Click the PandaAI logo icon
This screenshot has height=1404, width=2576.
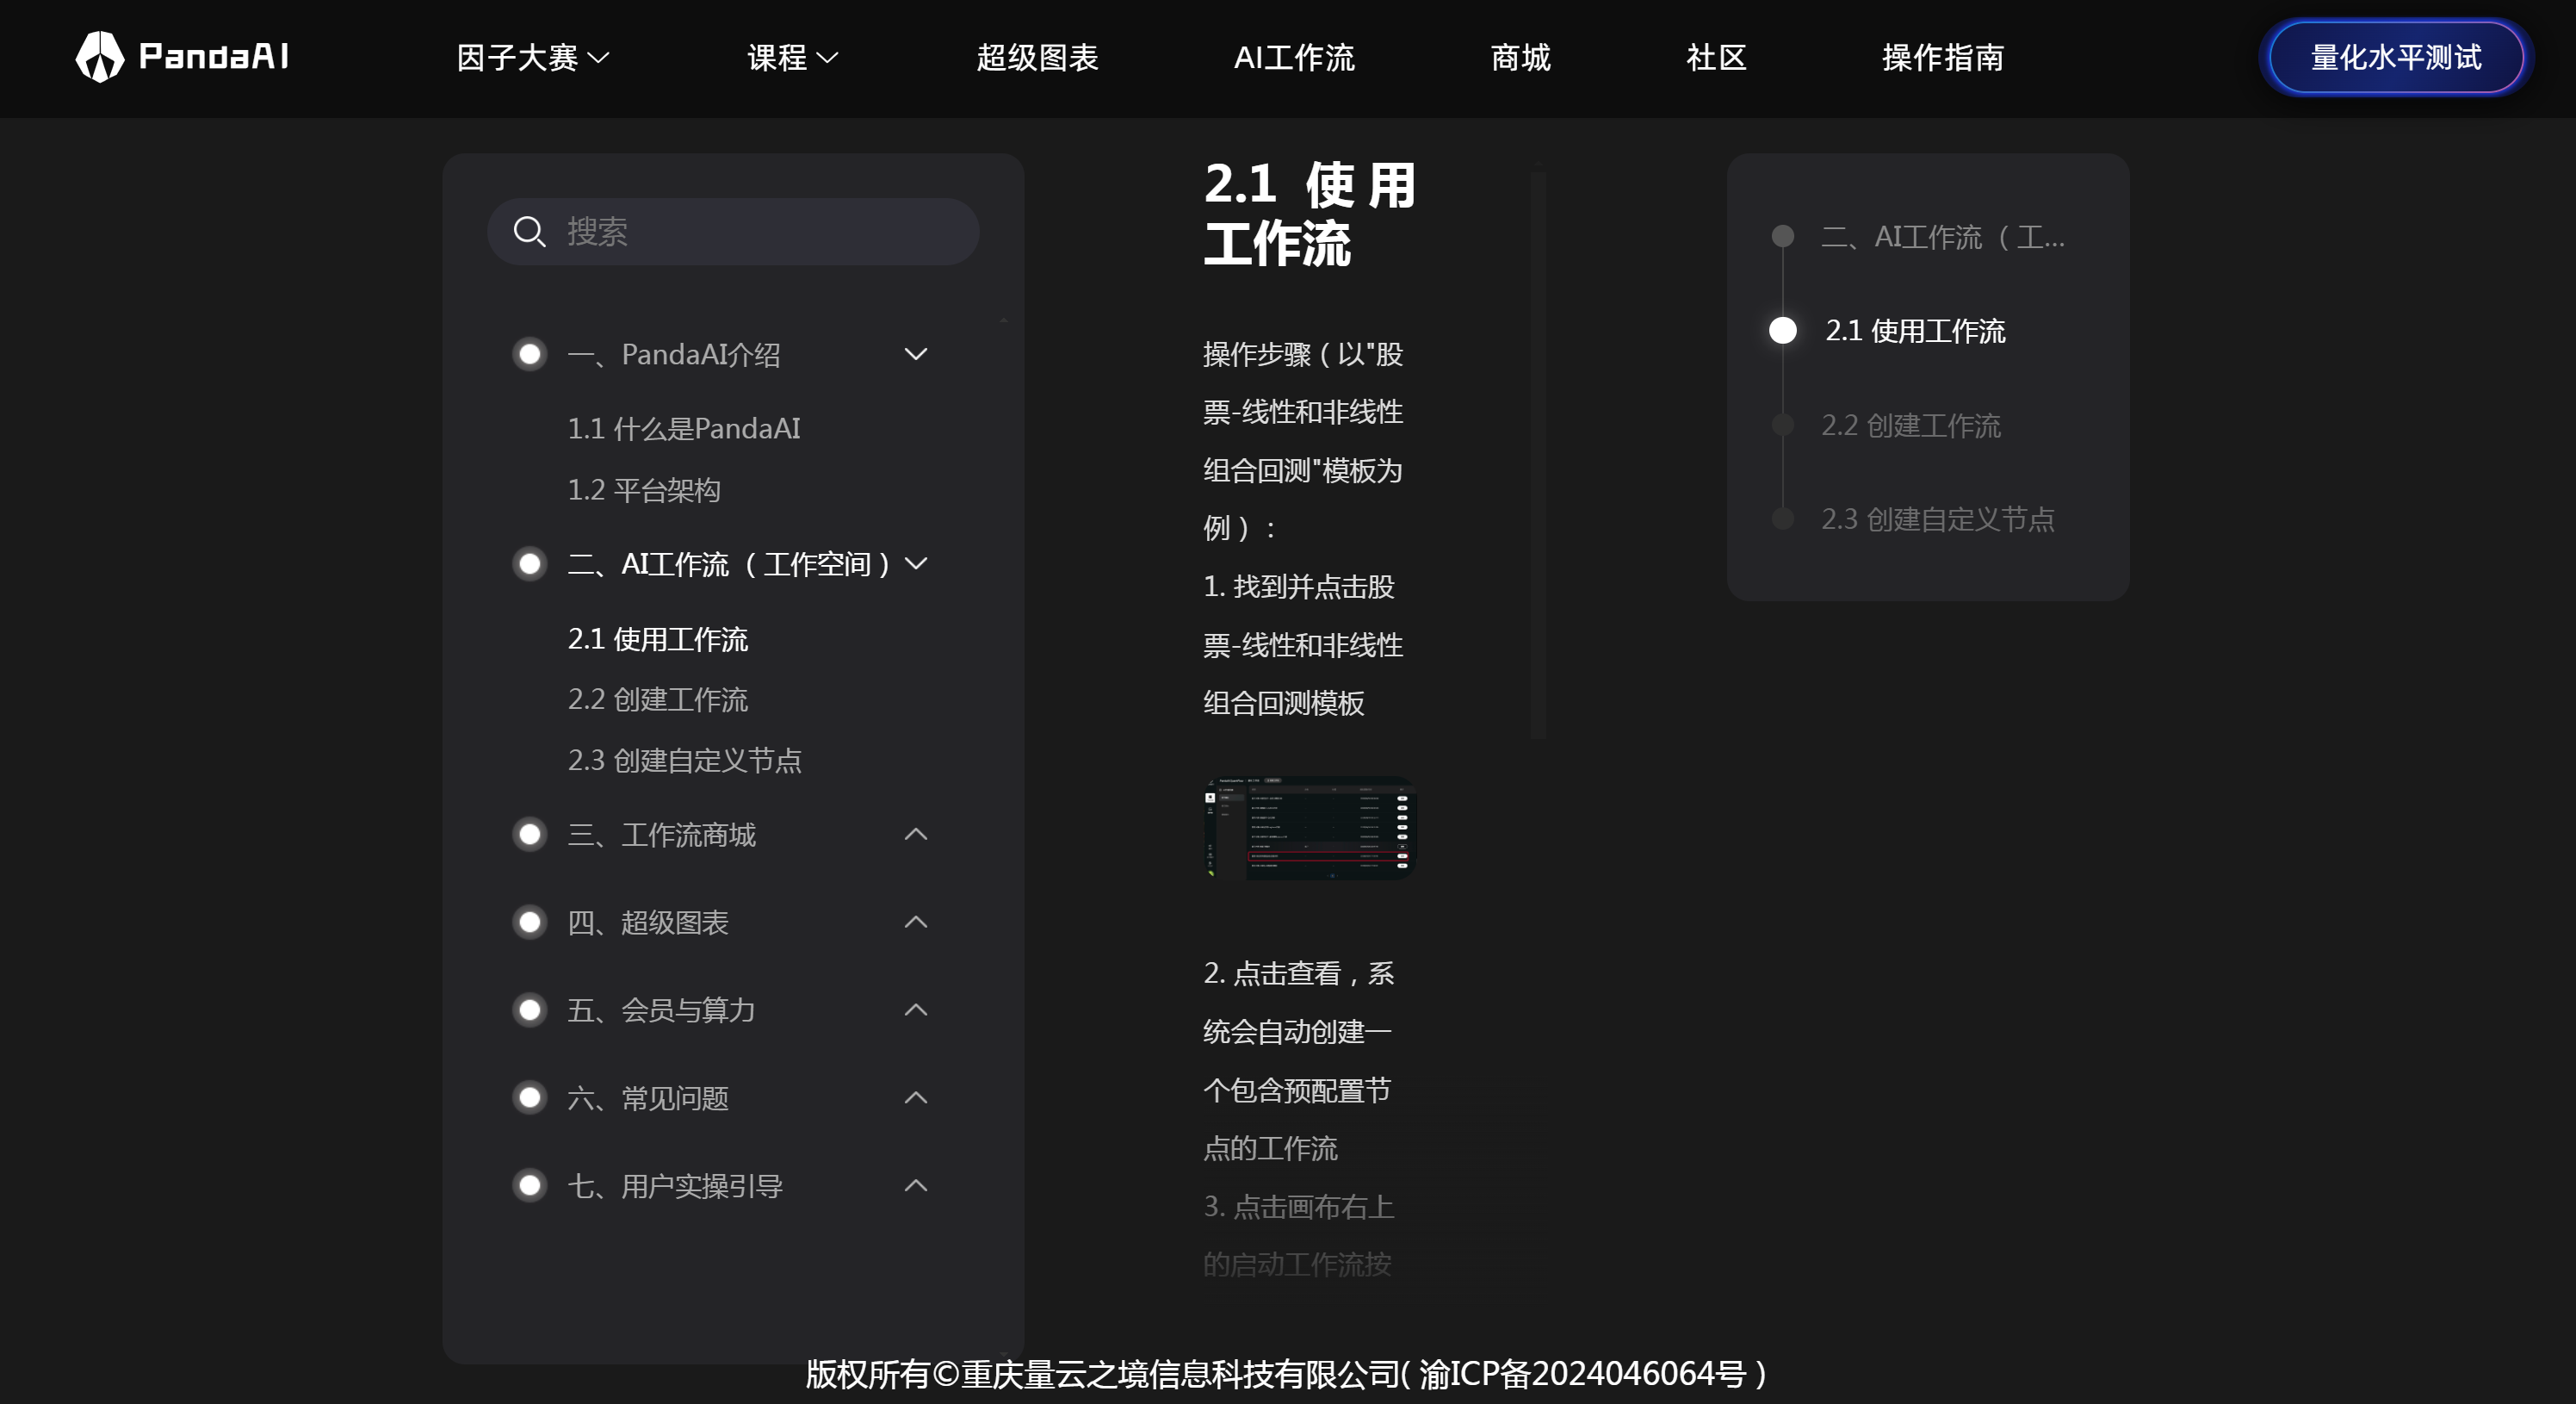[100, 56]
